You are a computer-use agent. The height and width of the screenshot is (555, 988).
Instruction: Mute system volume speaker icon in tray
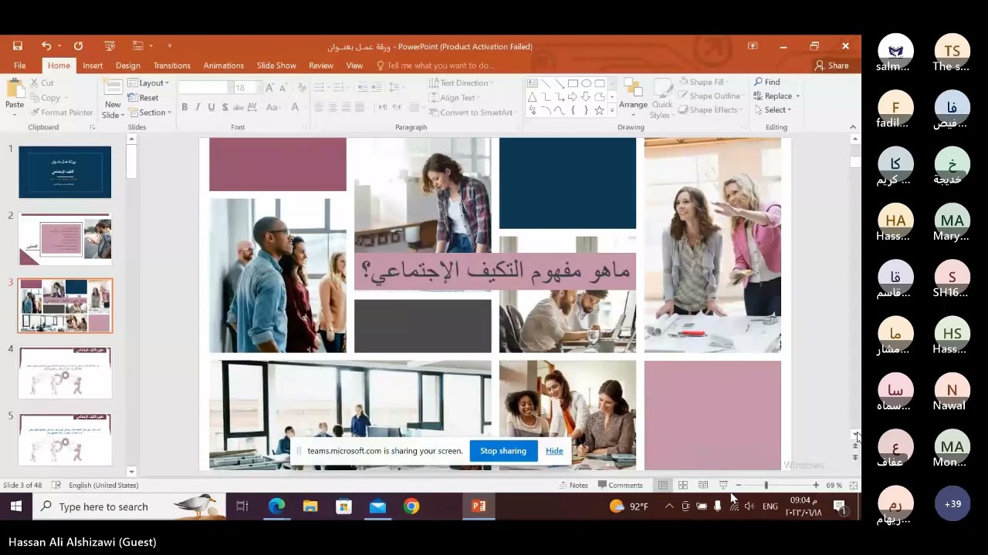(x=749, y=506)
